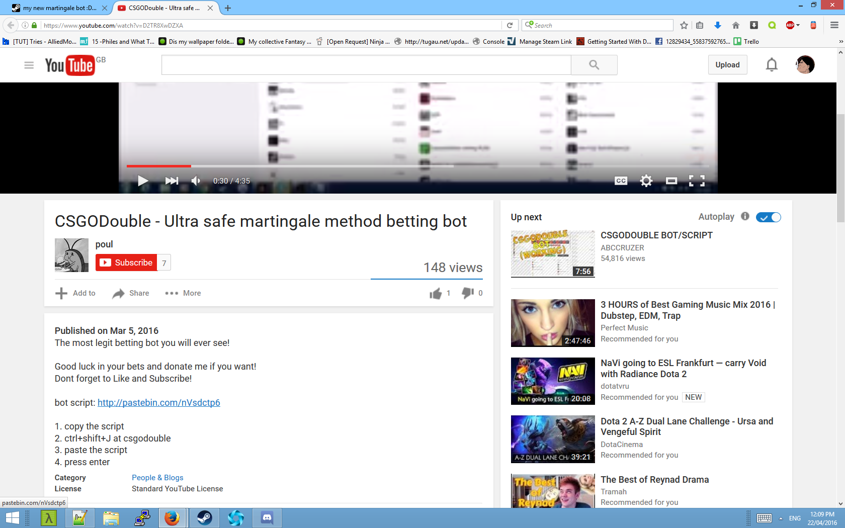Viewport: 845px width, 528px height.
Task: Expand the More actions menu
Action: tap(183, 293)
